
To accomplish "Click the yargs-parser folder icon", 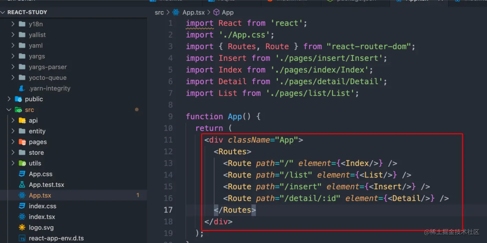I will tap(22, 67).
